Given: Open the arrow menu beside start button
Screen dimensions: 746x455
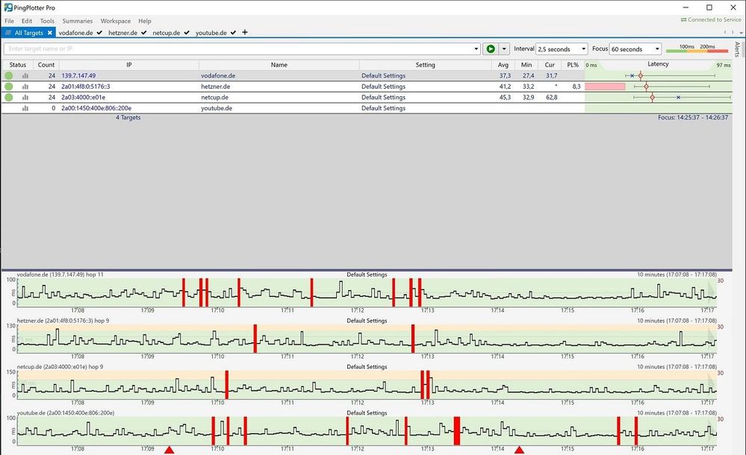Looking at the screenshot, I should point(504,49).
